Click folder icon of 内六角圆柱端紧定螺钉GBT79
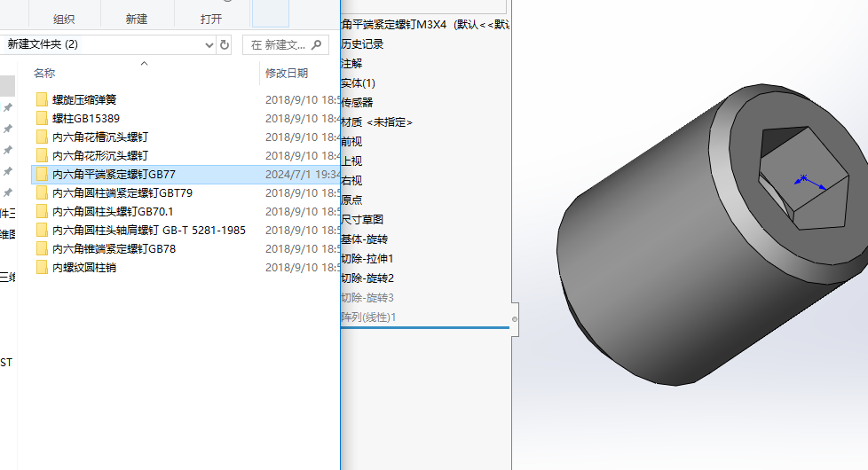This screenshot has width=868, height=470. point(42,193)
